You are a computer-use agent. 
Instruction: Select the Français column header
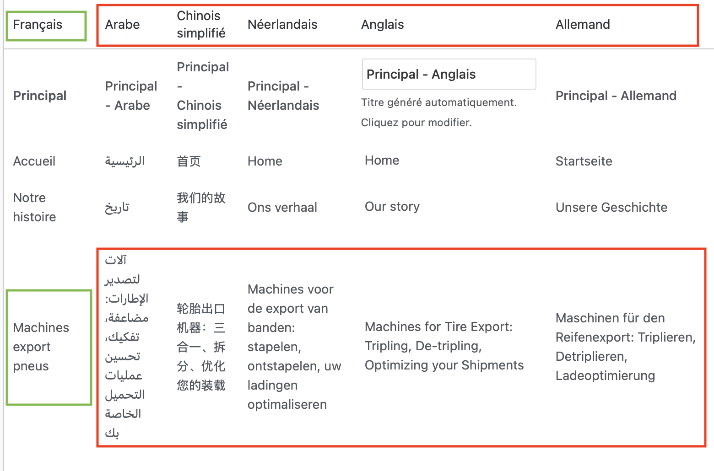click(x=38, y=25)
